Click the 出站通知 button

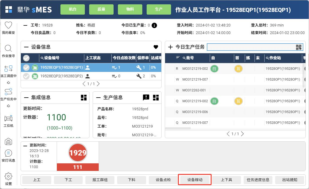pyautogui.click(x=290, y=180)
